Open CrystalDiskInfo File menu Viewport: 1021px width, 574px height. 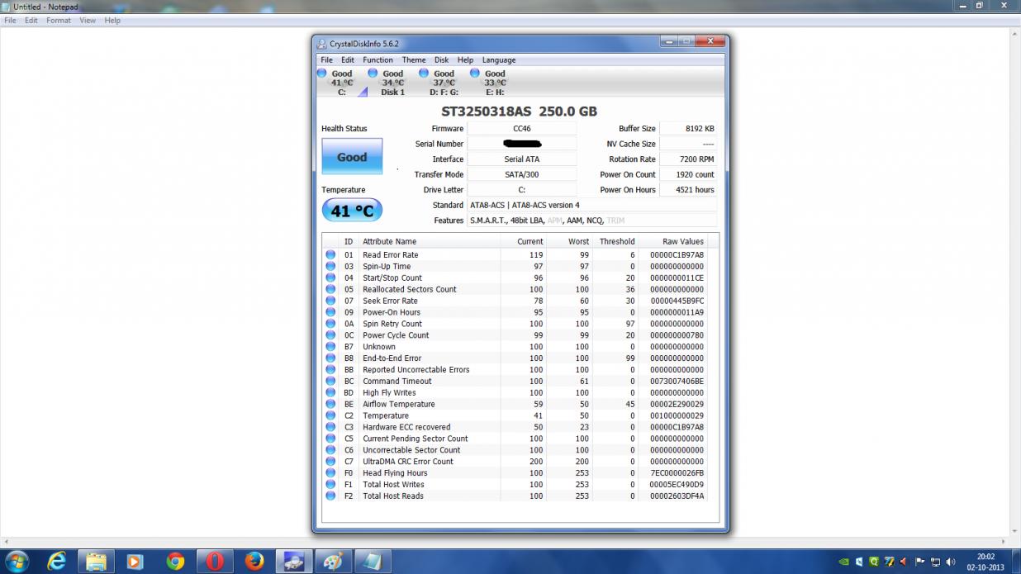[x=327, y=60]
